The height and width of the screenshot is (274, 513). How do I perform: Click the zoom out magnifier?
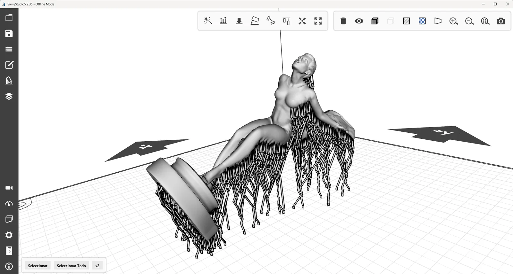tap(469, 21)
